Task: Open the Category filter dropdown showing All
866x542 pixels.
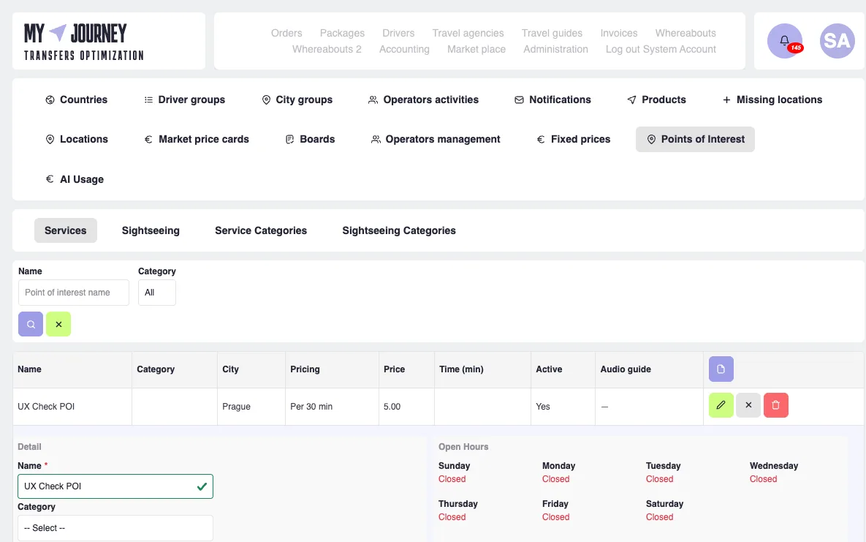Action: point(157,293)
